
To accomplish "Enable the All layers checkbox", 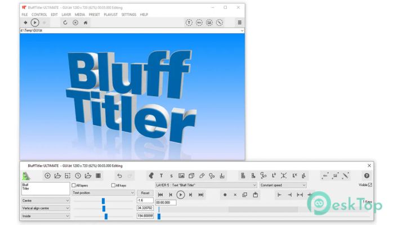I will (74, 185).
